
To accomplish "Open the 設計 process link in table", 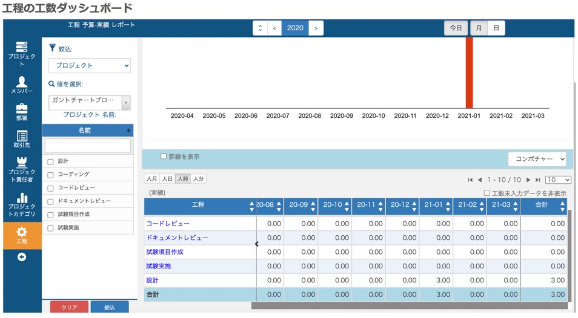I will [152, 281].
